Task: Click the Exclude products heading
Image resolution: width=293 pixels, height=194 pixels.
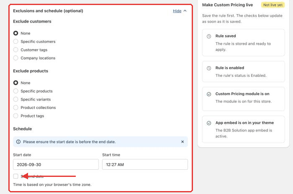Action: (31, 71)
